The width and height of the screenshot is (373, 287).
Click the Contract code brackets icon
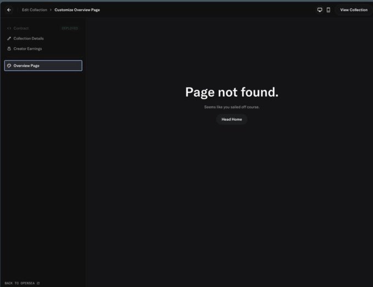[9, 29]
